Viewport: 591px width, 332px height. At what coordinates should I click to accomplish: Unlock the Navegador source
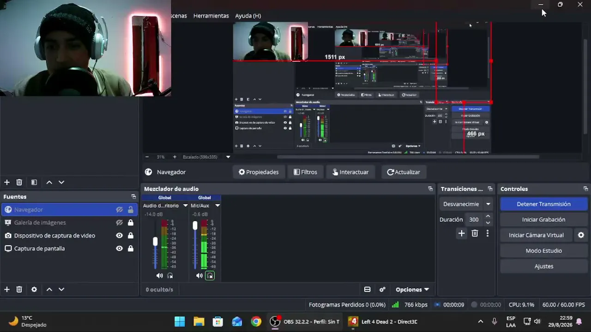coord(131,210)
